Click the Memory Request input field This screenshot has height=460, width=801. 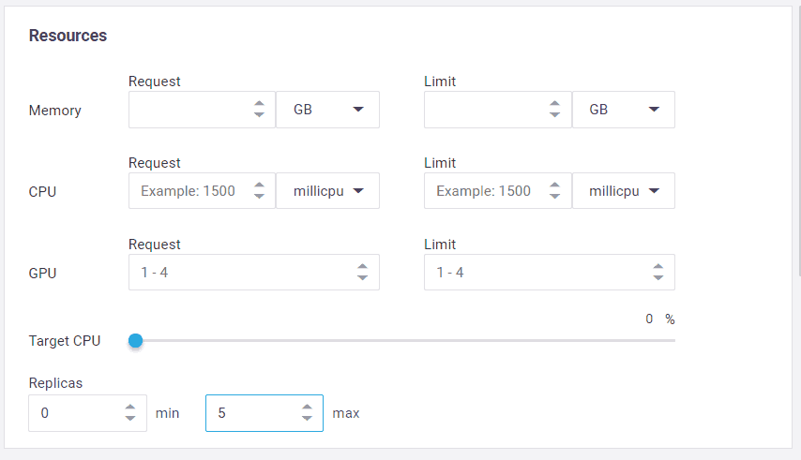pos(188,110)
